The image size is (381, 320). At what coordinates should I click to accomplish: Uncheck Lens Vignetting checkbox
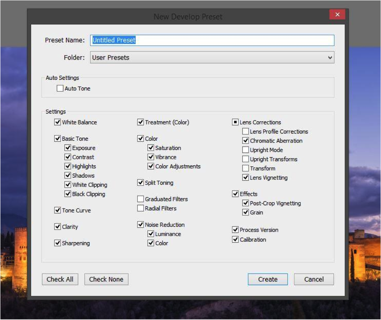click(x=246, y=177)
